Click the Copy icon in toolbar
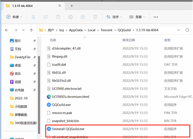The height and width of the screenshot is (139, 193). 46,17
